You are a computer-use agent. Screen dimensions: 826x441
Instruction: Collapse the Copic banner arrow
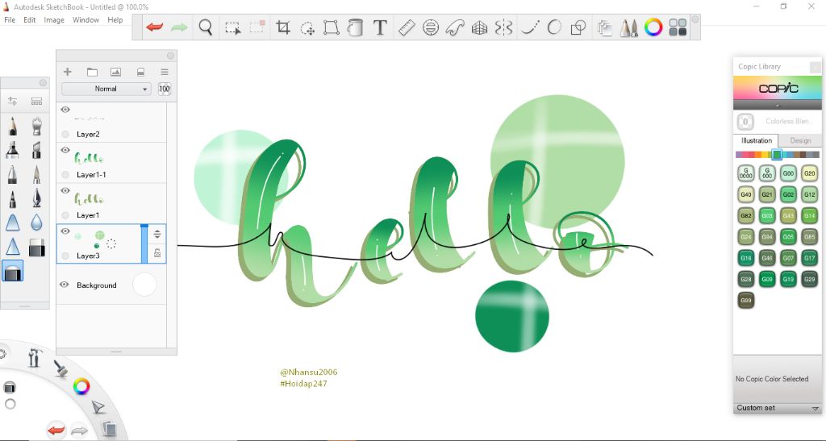(x=778, y=106)
